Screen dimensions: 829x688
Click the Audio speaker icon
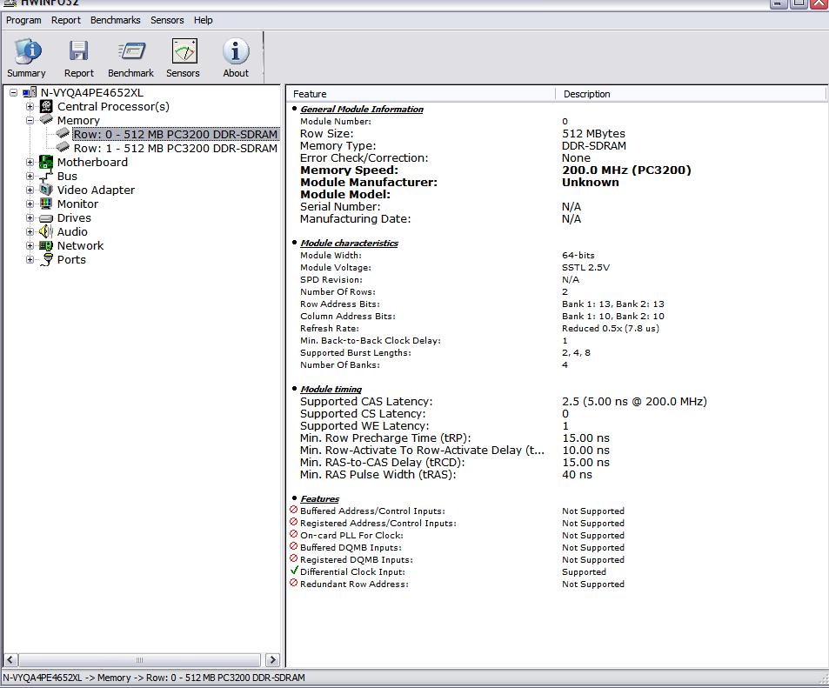[46, 231]
